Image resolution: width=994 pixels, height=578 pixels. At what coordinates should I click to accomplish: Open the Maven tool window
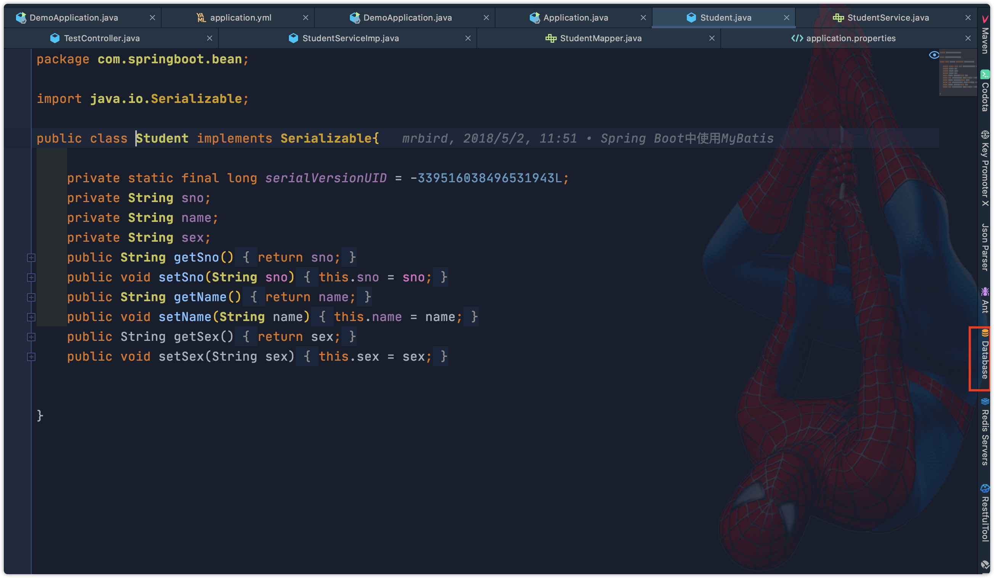pos(985,35)
